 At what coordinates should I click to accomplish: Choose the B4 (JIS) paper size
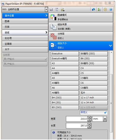[65, 103]
